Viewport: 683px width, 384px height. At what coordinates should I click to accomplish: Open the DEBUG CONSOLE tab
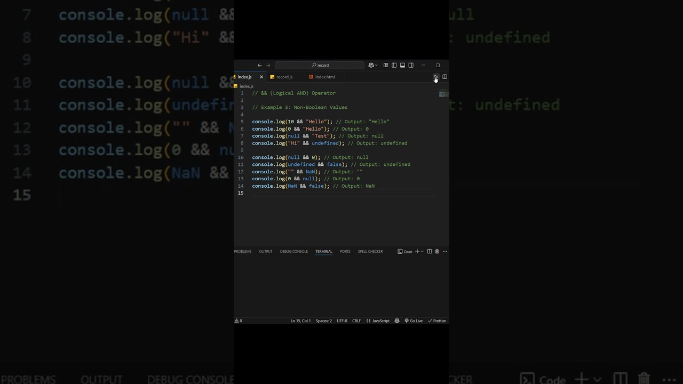click(294, 251)
